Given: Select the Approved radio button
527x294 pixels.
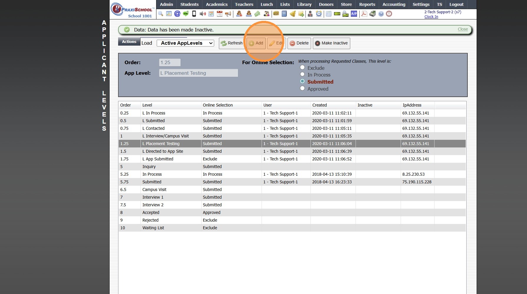Looking at the screenshot, I should (302, 89).
